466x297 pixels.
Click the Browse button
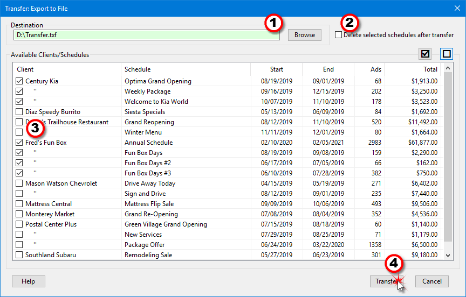305,34
